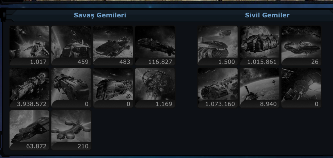Select the light fighter ship showing 1.017
The height and width of the screenshot is (158, 333).
tap(29, 45)
